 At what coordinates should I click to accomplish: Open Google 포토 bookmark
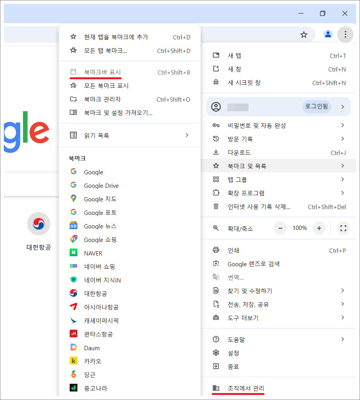[130, 213]
